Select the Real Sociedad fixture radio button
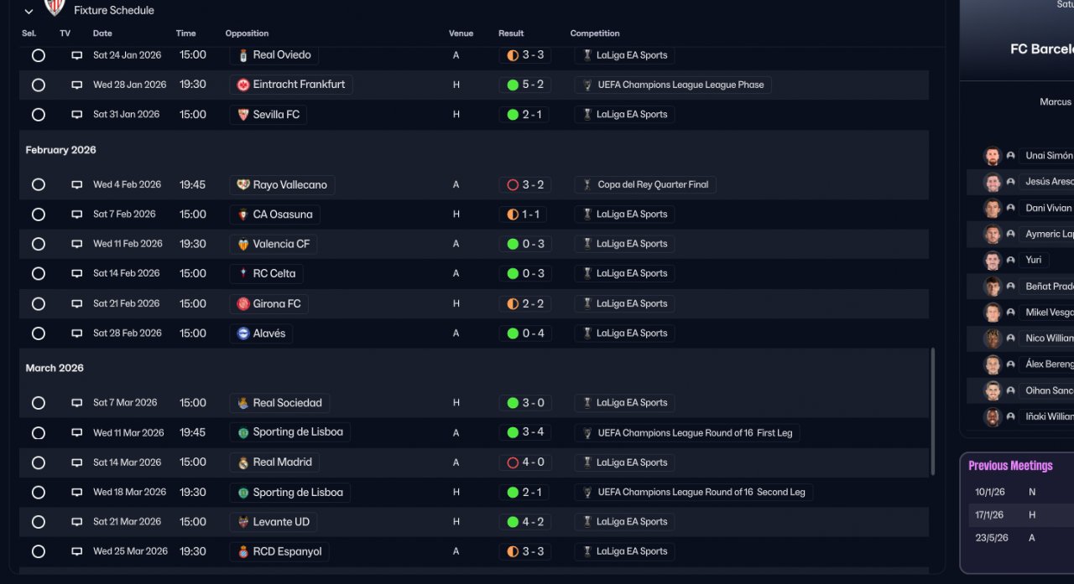This screenshot has width=1074, height=584. coord(38,403)
